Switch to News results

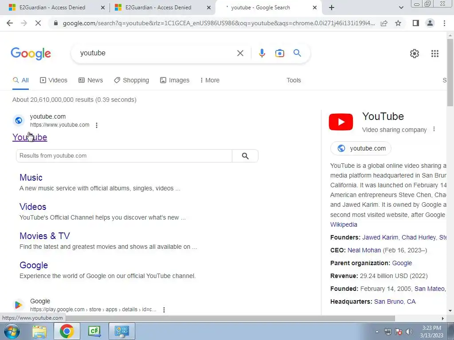click(x=90, y=81)
